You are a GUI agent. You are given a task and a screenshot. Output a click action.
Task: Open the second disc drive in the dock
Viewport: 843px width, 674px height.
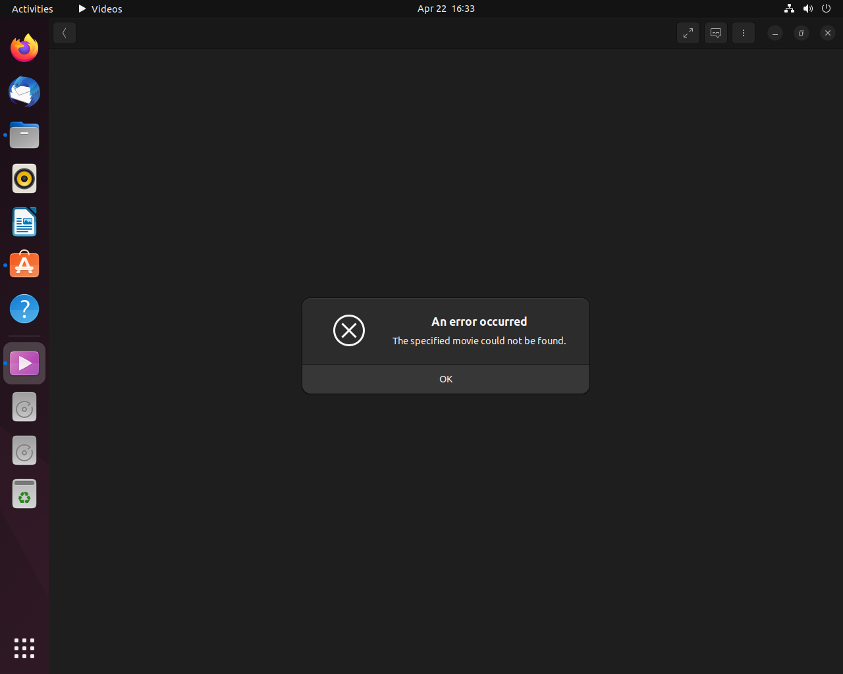coord(24,451)
